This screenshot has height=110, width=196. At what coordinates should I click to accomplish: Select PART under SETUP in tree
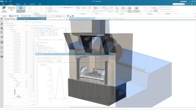pyautogui.click(x=17, y=86)
